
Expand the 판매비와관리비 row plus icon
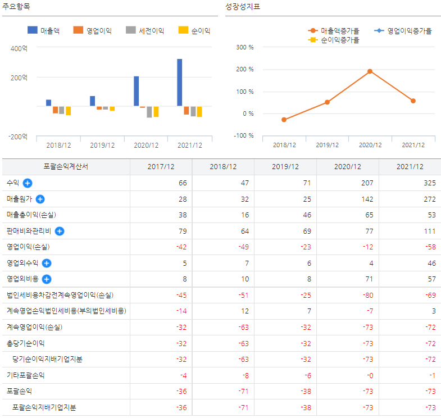click(x=60, y=231)
